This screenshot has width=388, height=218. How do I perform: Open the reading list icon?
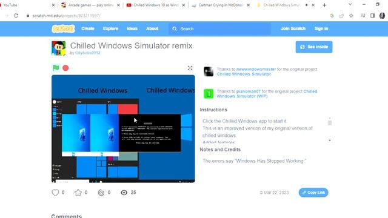[363, 16]
